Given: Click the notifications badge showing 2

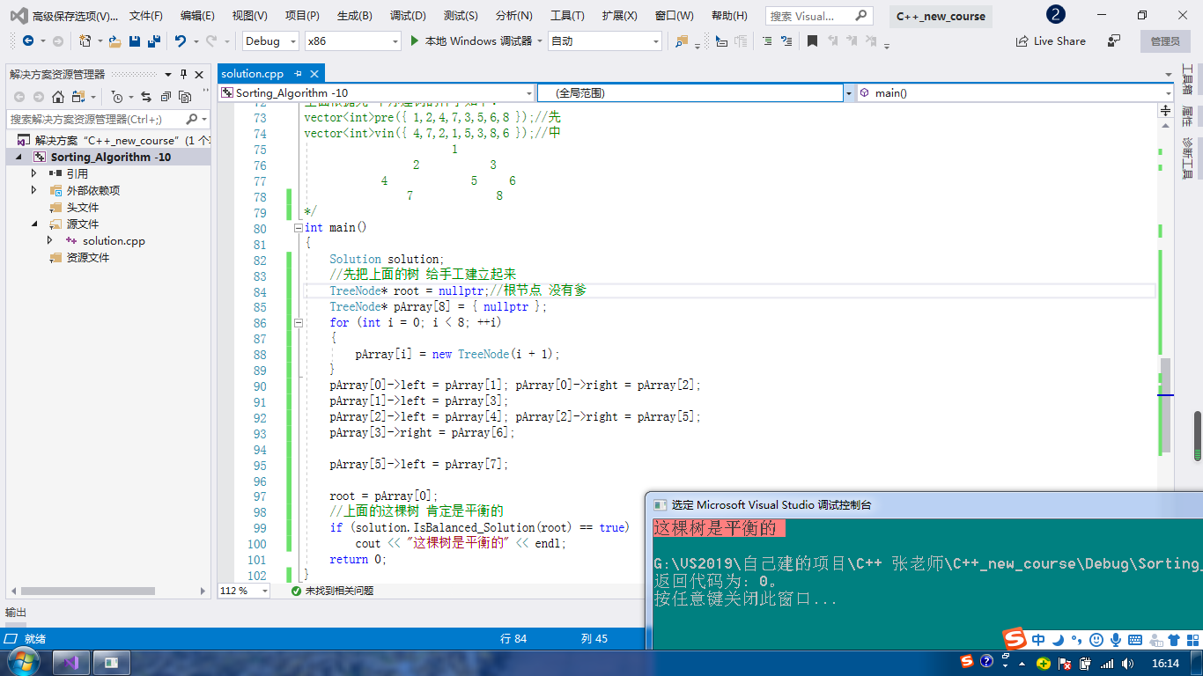Looking at the screenshot, I should coord(1055,15).
